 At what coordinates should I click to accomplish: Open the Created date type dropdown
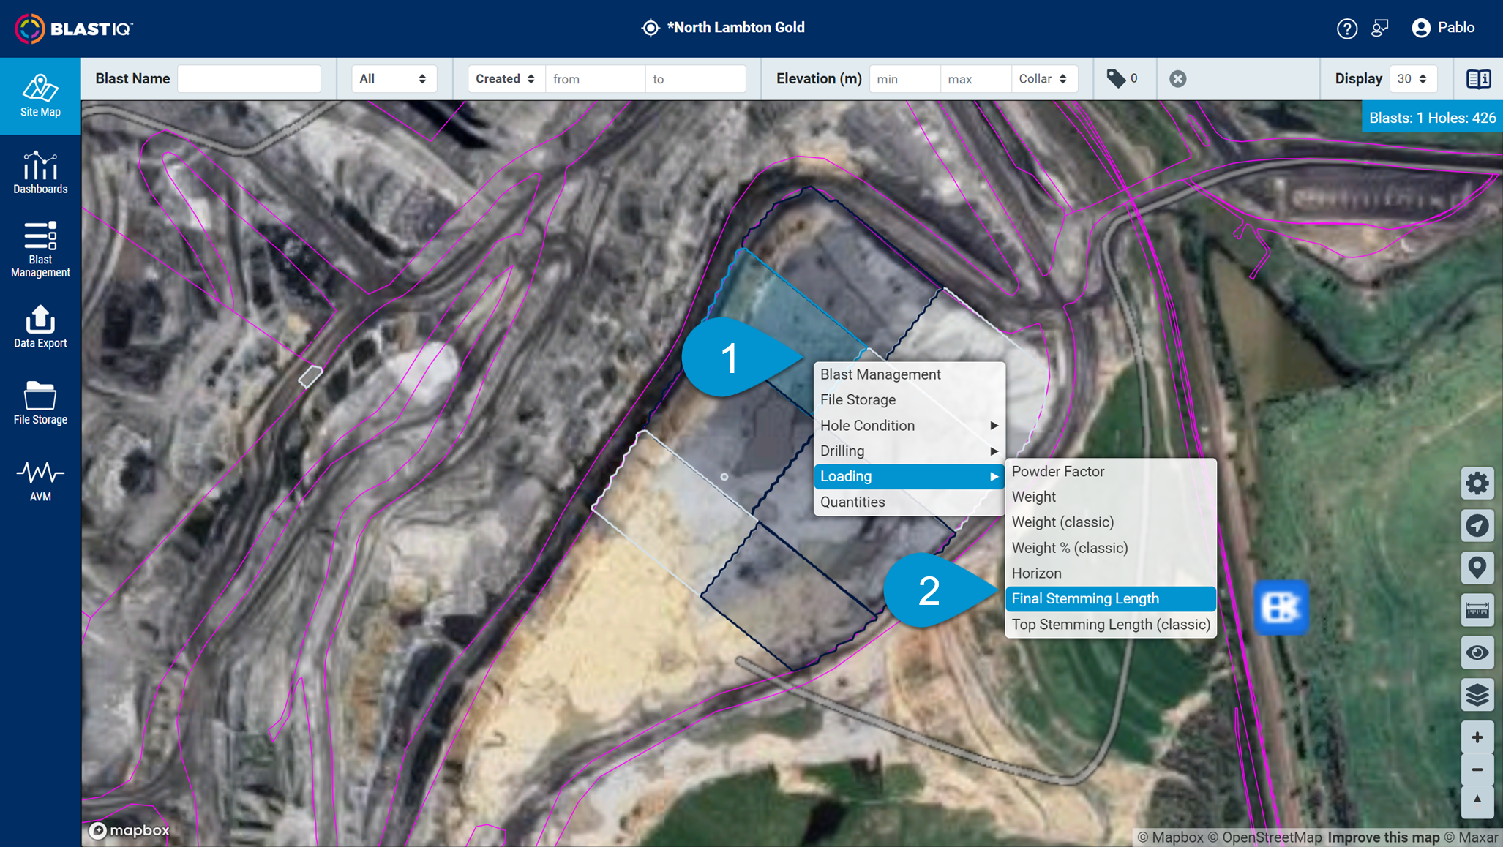[505, 79]
